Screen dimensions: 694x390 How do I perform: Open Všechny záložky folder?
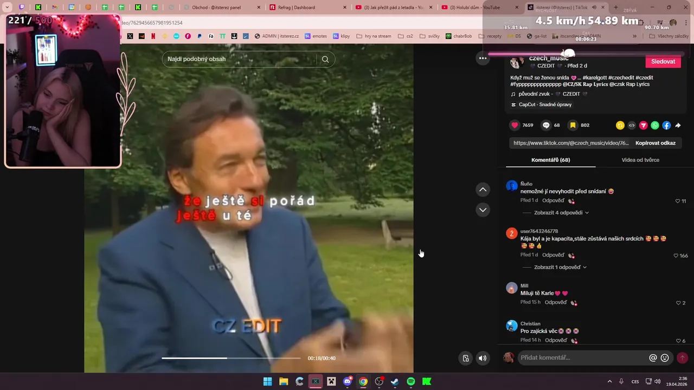[x=669, y=36]
